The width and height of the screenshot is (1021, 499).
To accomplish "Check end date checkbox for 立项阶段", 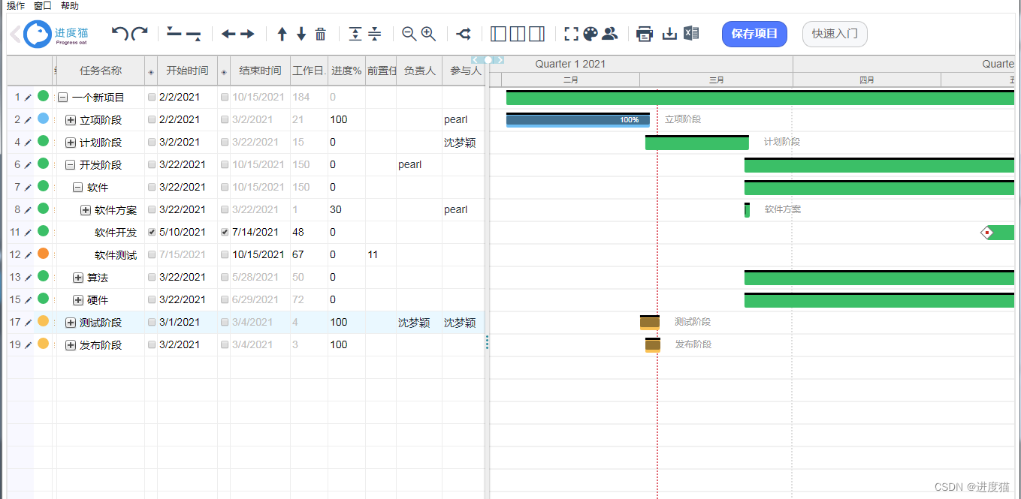I will click(x=225, y=120).
